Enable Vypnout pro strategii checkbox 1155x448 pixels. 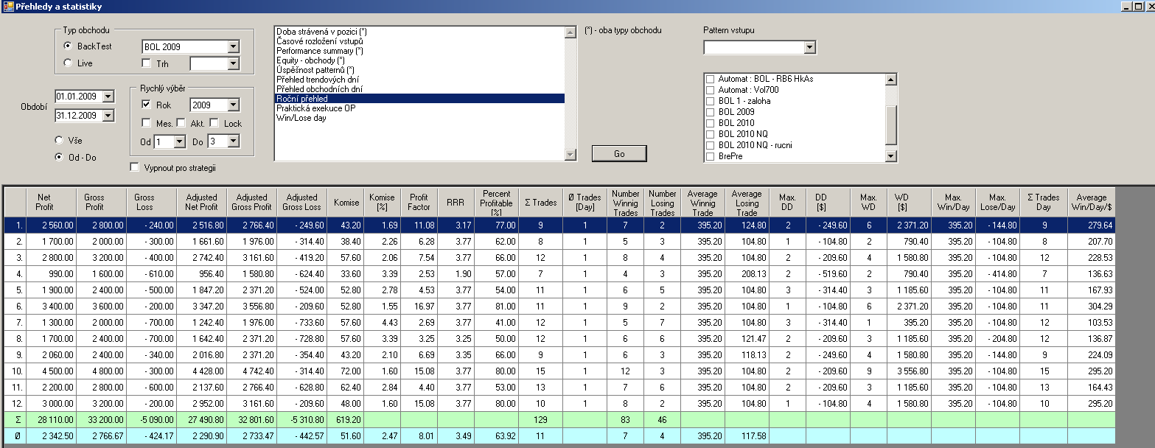click(134, 167)
